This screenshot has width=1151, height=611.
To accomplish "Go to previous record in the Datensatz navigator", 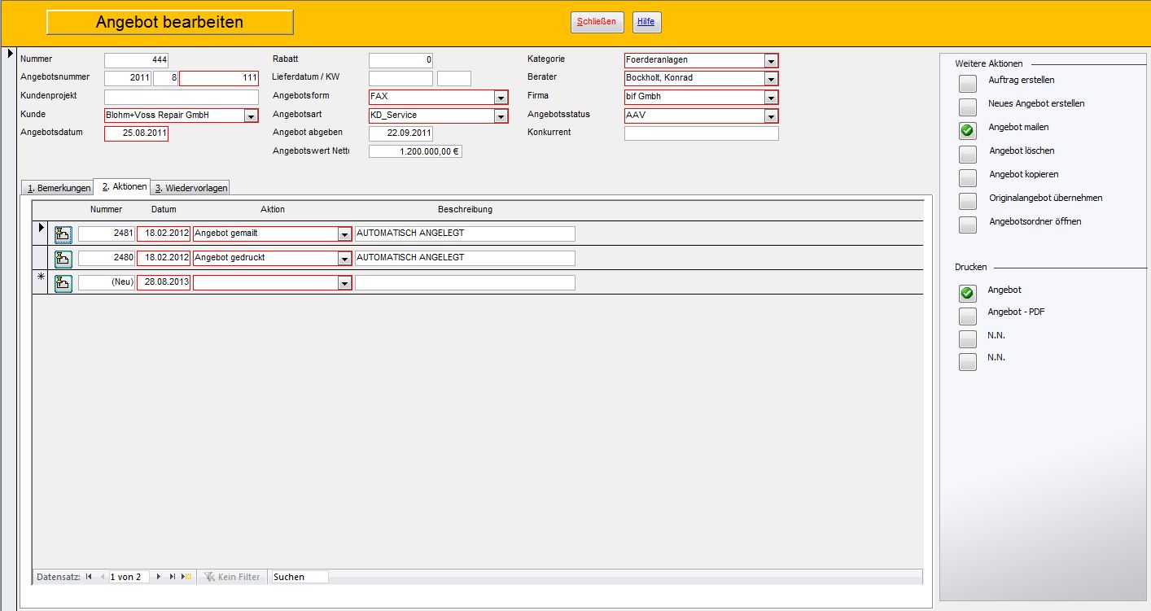I will click(103, 577).
